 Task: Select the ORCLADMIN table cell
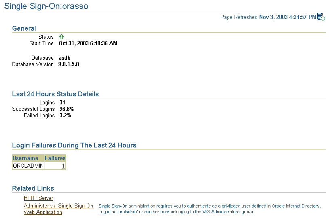tap(28, 166)
